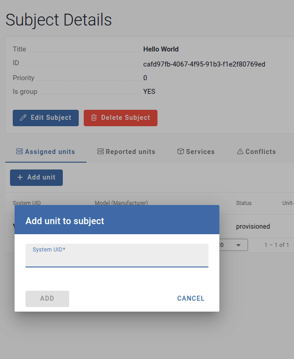Click the server icon beside Assigned units
The width and height of the screenshot is (294, 359).
click(19, 152)
